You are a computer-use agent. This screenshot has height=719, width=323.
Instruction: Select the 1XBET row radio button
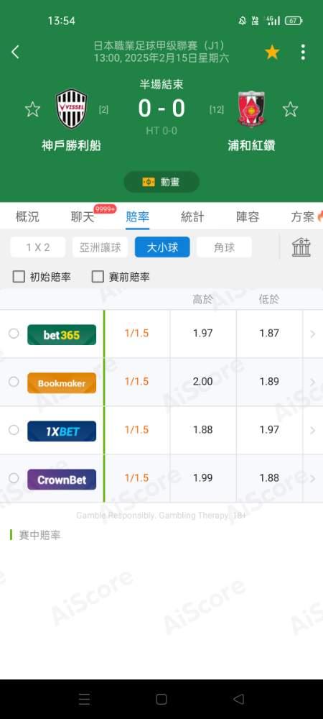click(x=14, y=430)
